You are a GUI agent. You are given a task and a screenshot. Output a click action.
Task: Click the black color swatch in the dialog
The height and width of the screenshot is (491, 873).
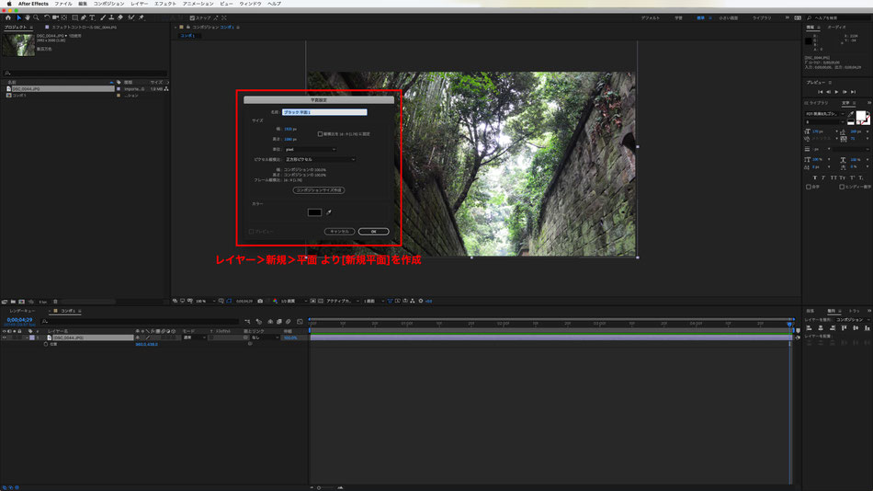(x=314, y=212)
